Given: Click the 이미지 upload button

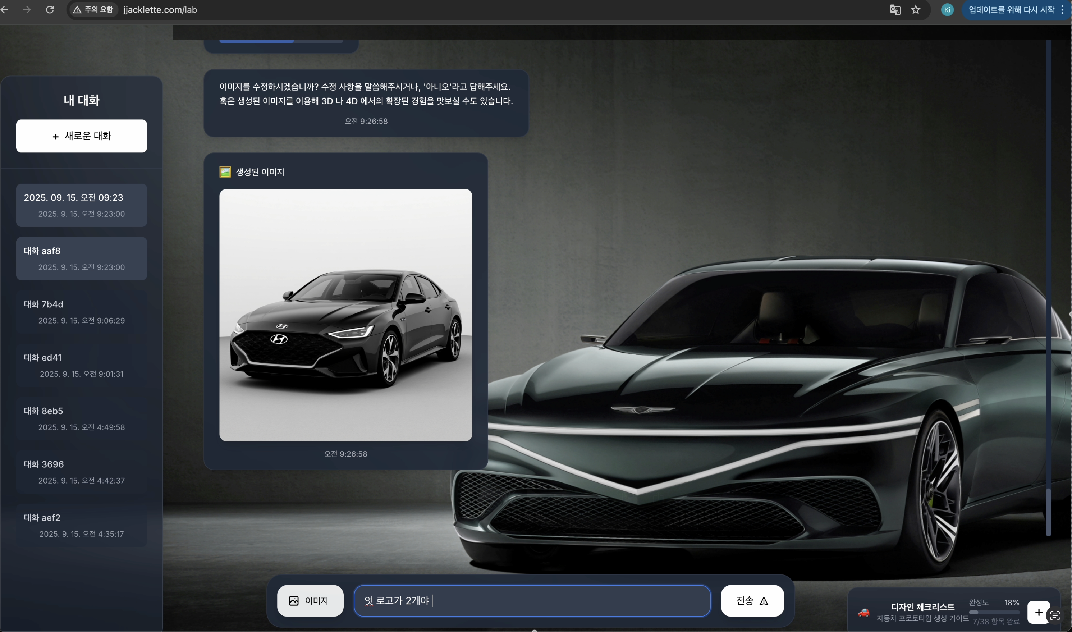Looking at the screenshot, I should 310,600.
